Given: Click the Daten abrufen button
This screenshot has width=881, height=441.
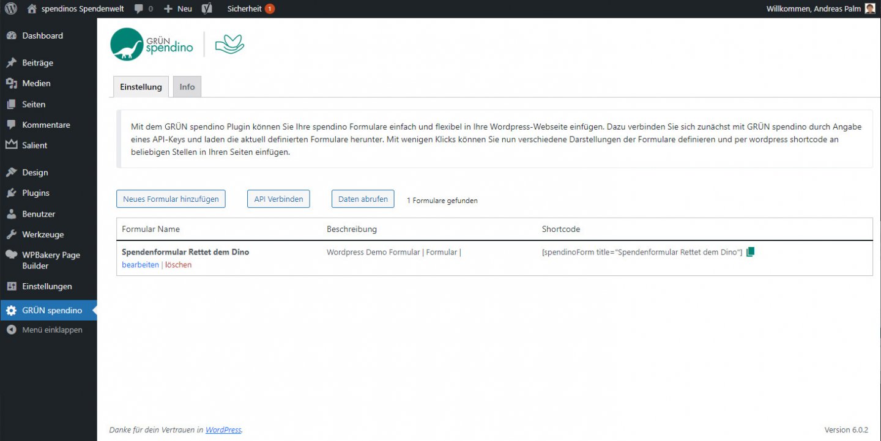Looking at the screenshot, I should pos(363,199).
